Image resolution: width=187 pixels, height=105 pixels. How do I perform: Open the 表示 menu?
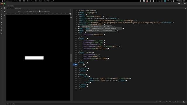(x=24, y=1)
